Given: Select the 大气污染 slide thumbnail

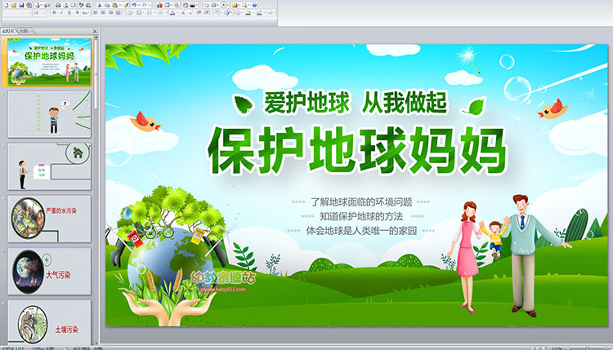Looking at the screenshot, I should (x=49, y=271).
